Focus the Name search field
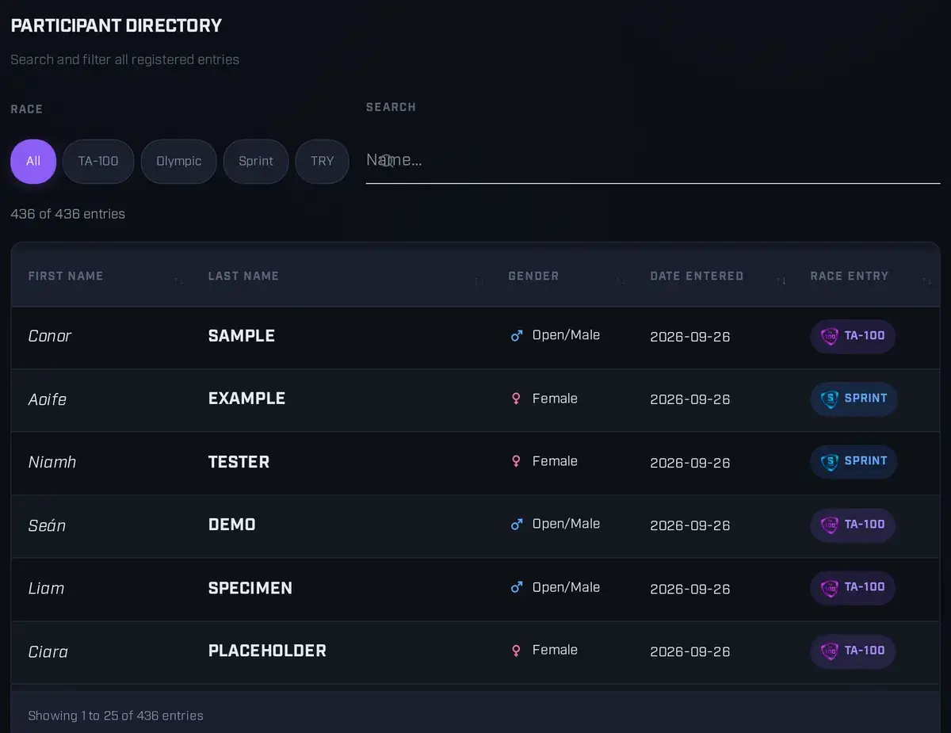951x733 pixels. pyautogui.click(x=653, y=160)
